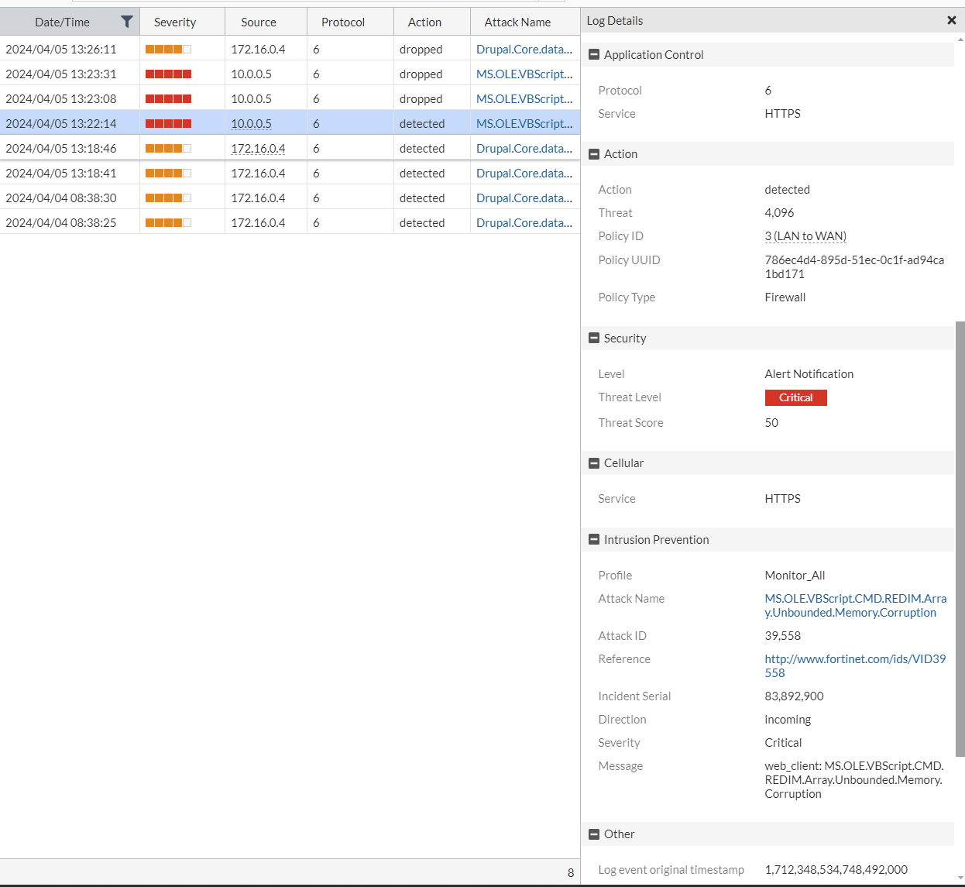
Task: Collapse the Application Control section
Action: tap(594, 55)
